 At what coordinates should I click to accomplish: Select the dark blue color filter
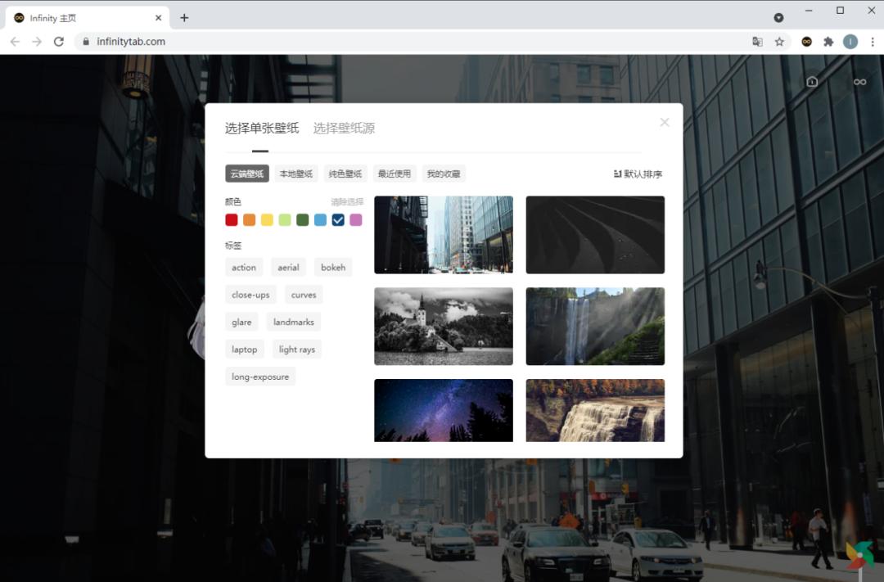(x=338, y=219)
